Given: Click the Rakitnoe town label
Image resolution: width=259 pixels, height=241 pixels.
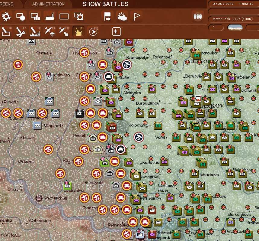Looking at the screenshot, I should (x=161, y=57).
